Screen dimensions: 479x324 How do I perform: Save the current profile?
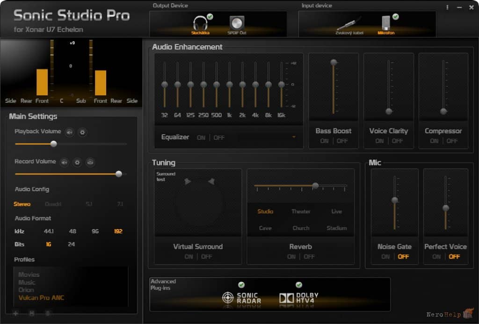[31, 313]
